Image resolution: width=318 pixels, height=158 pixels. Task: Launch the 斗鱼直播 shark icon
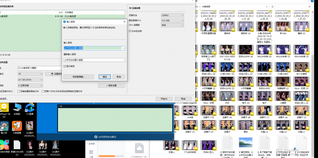coord(17,127)
